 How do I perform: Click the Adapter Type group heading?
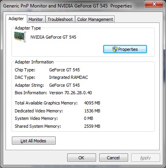pyautogui.click(x=28, y=28)
